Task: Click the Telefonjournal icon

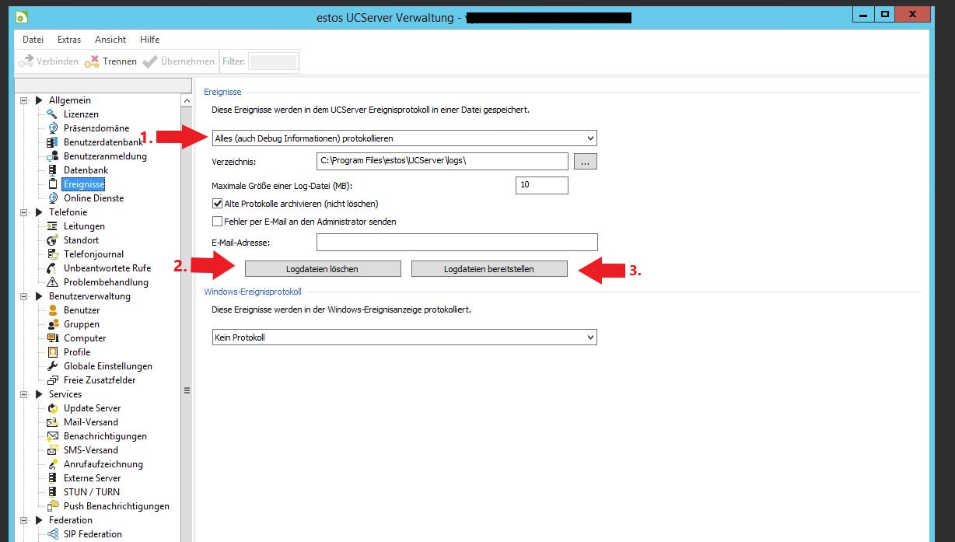Action: (x=52, y=254)
